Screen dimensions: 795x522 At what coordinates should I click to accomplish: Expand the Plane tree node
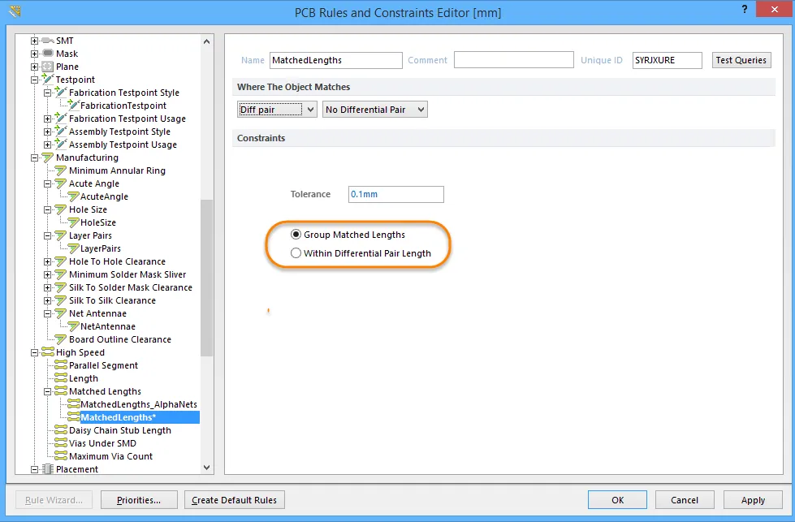pos(34,67)
